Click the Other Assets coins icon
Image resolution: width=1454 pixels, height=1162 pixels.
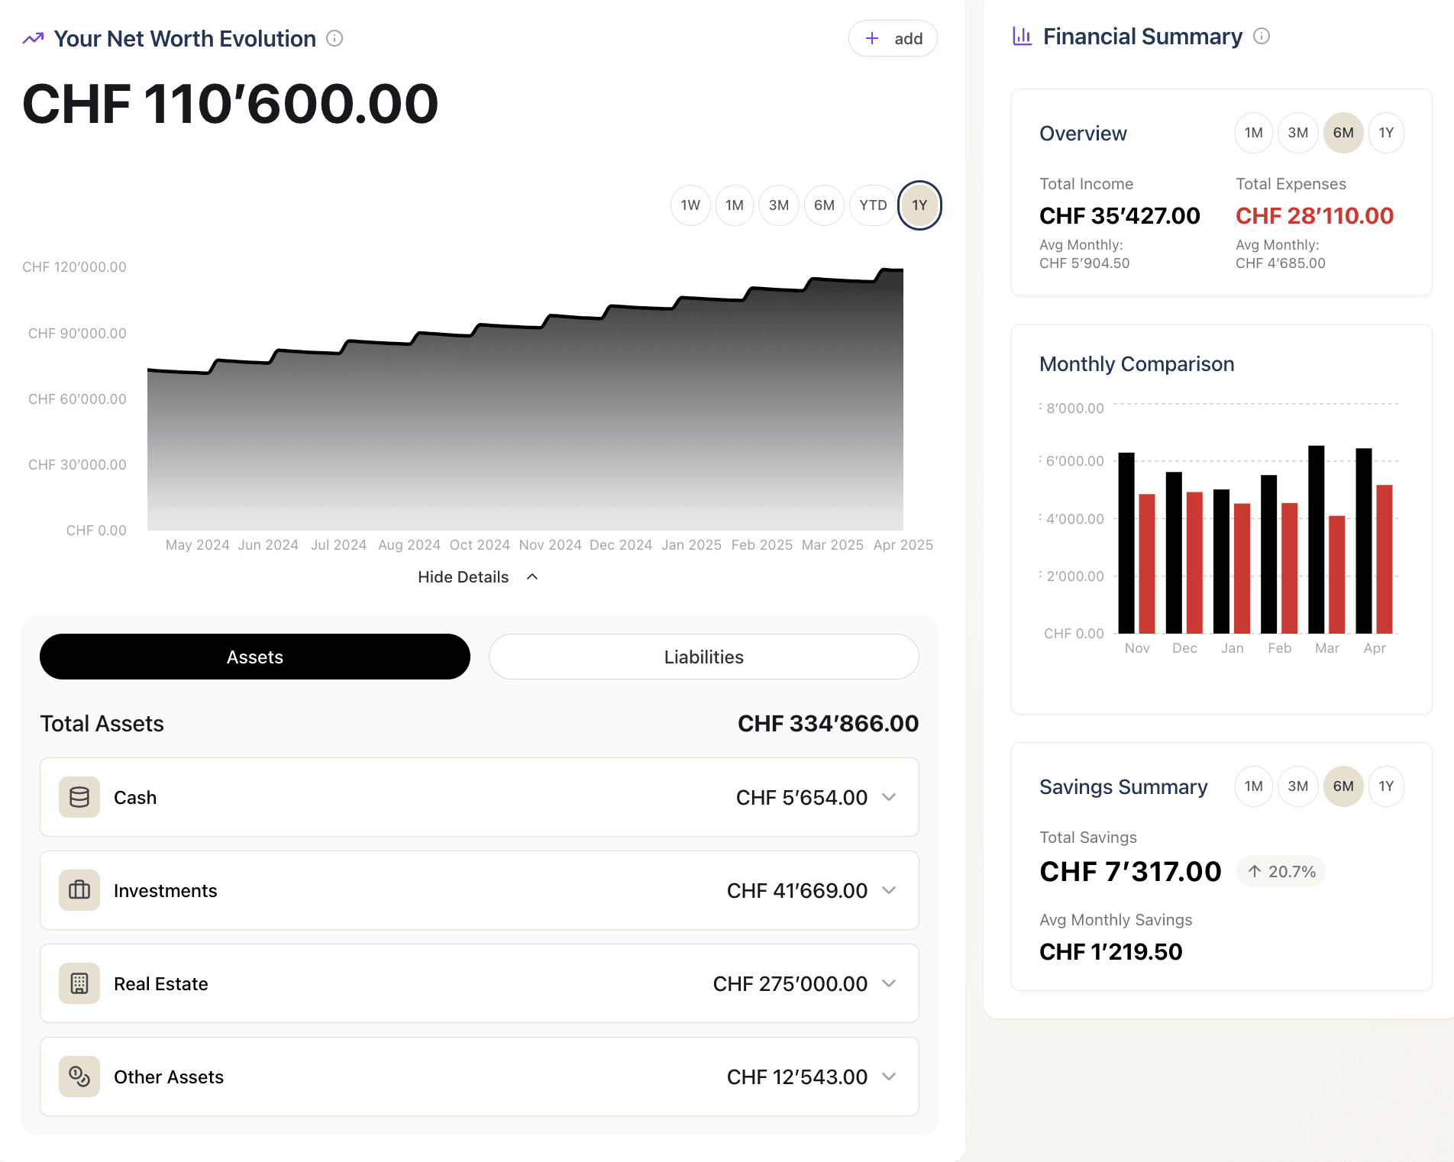tap(79, 1076)
